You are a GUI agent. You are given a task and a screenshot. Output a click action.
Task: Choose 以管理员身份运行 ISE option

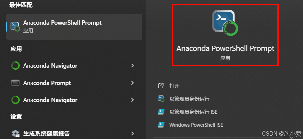pyautogui.click(x=193, y=112)
